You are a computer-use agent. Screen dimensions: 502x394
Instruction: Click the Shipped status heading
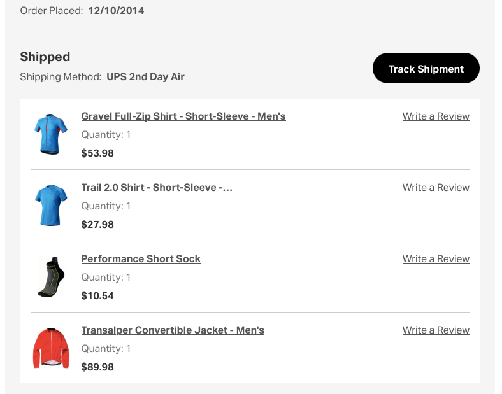coord(45,57)
